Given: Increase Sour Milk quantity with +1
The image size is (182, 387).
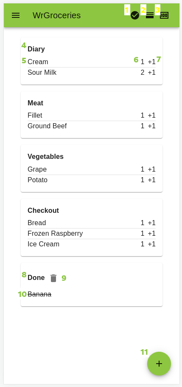Looking at the screenshot, I should click(152, 73).
